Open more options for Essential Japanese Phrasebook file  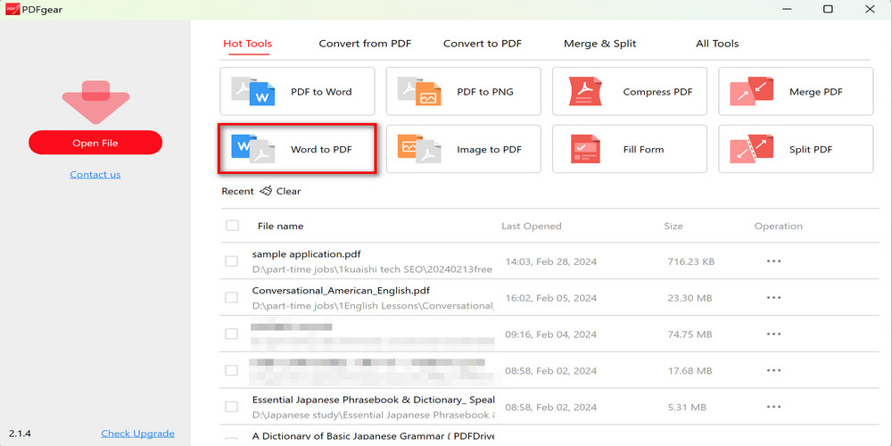tap(773, 407)
